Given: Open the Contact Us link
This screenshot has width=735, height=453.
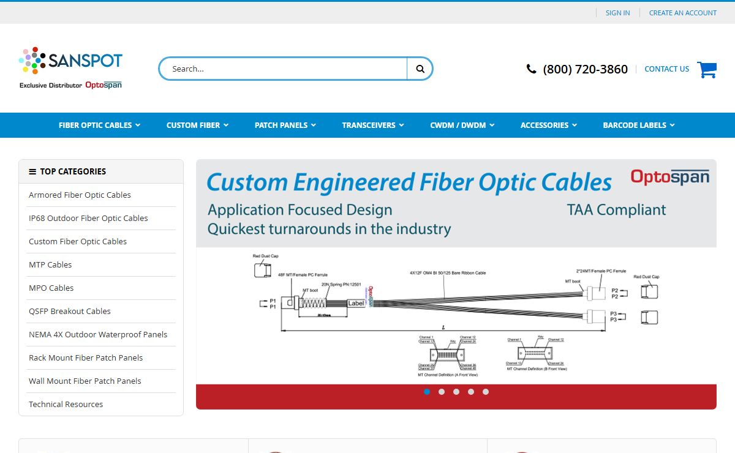Looking at the screenshot, I should (666, 69).
